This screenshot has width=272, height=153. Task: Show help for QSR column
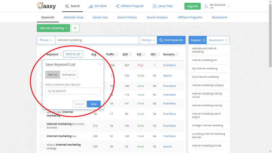[x=131, y=54]
